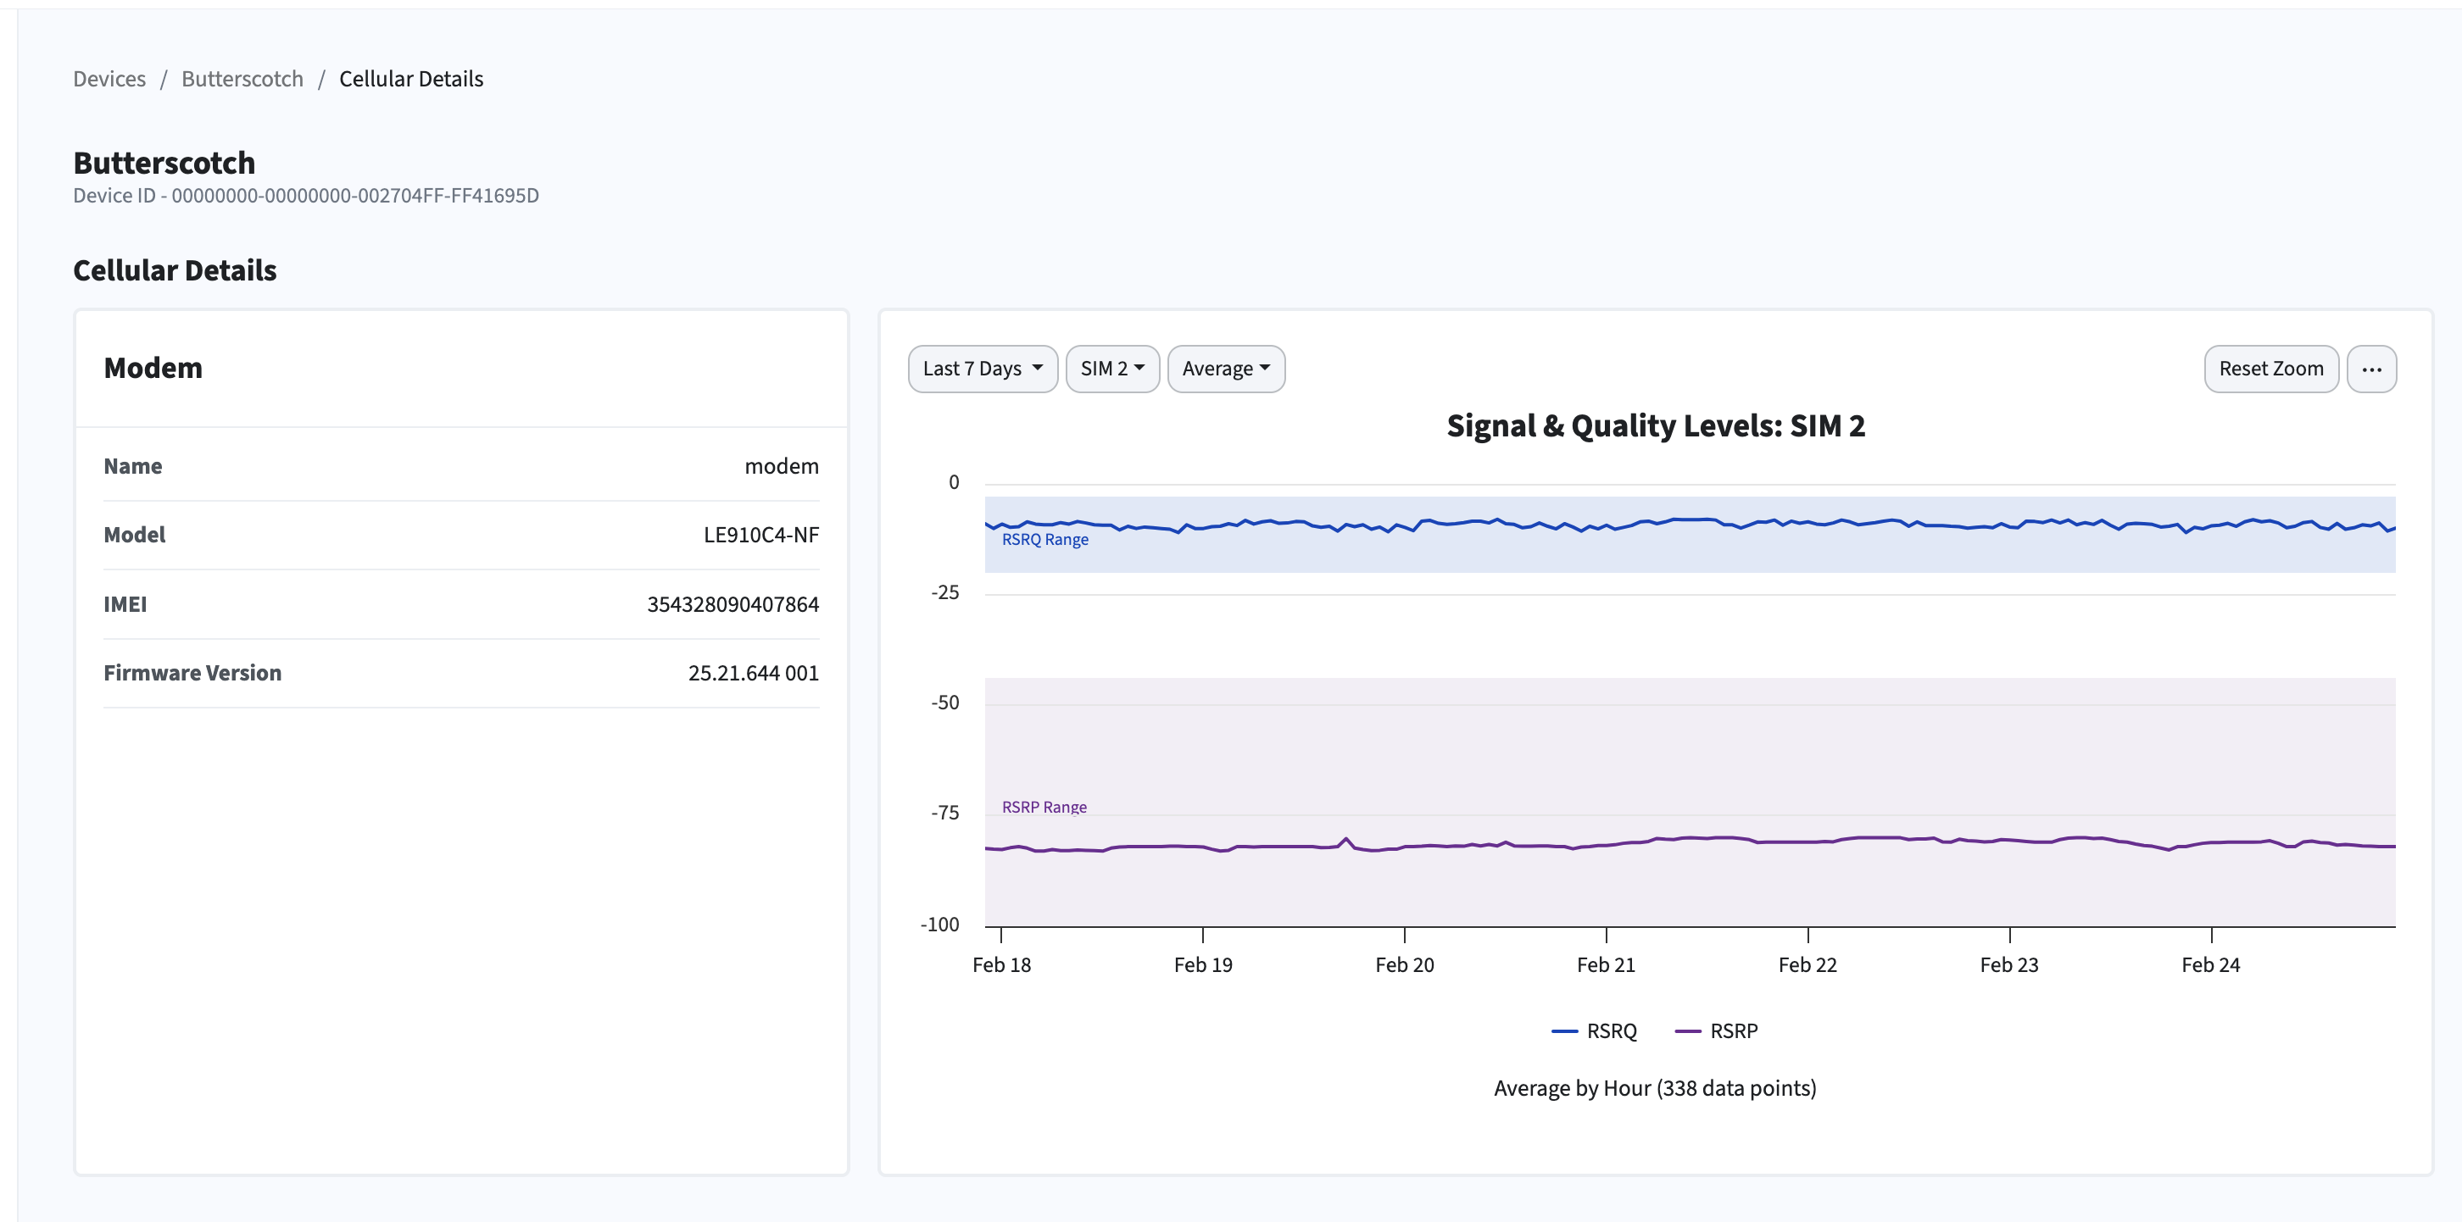Click the firmware version value 25.21.644 001

752,673
